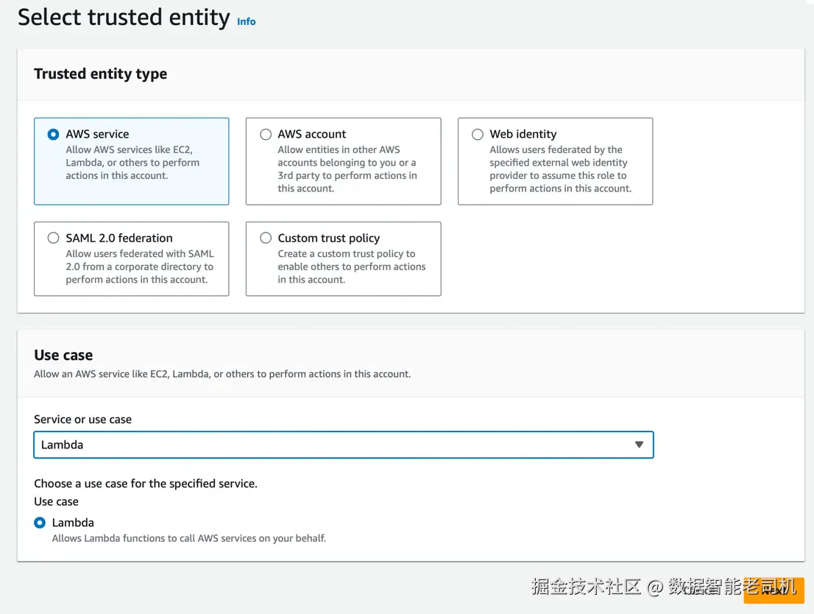
Task: Click the 'Use case' section heading
Action: [63, 356]
